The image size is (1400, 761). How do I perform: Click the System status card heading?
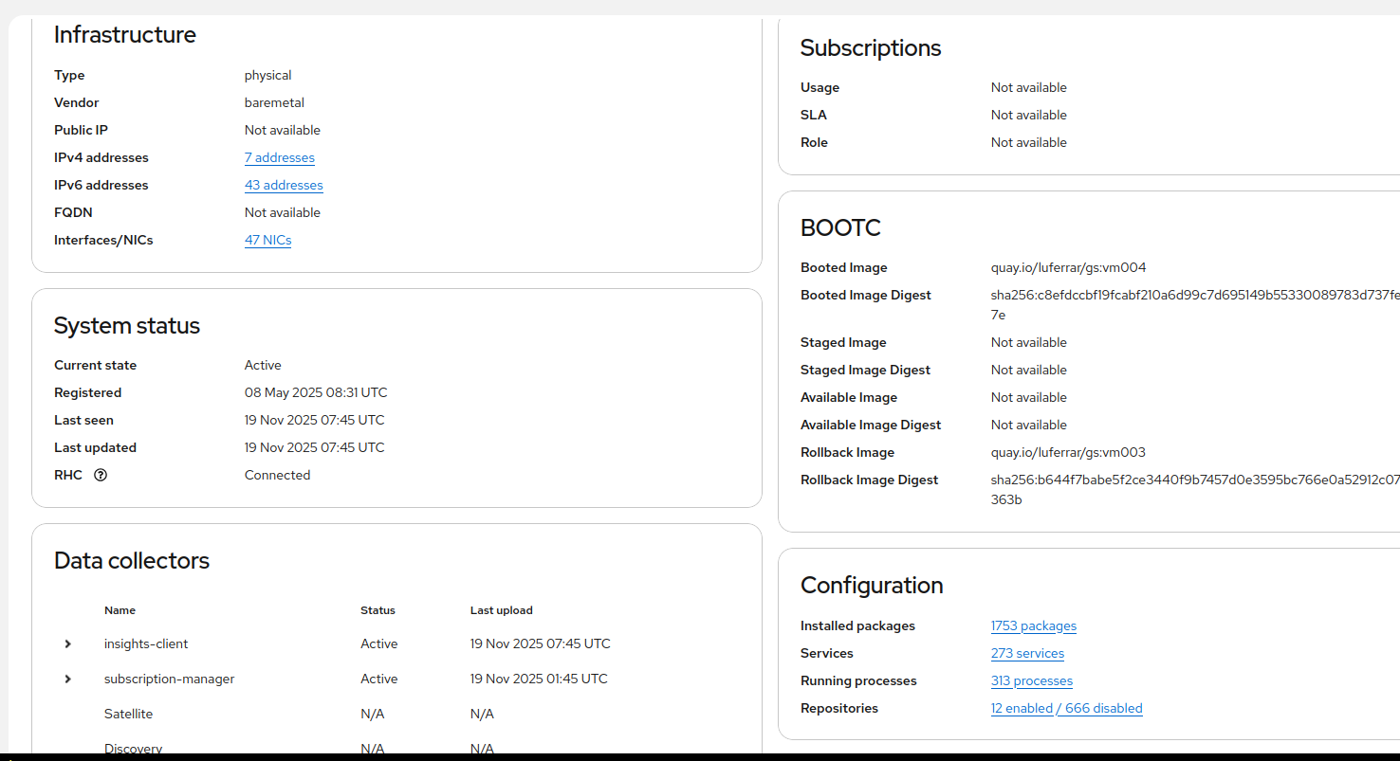tap(127, 325)
